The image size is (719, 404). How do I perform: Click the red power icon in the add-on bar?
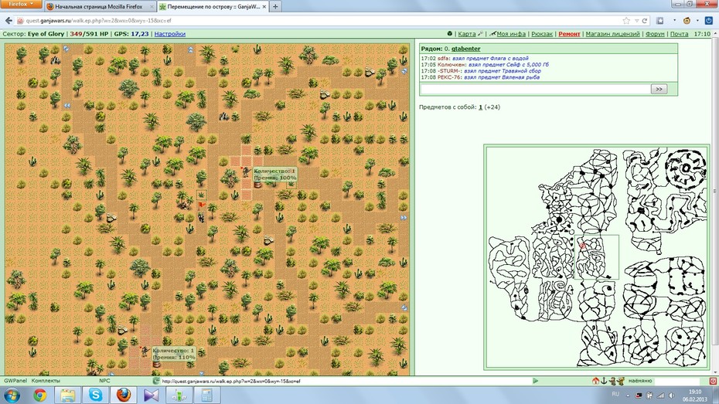tap(713, 381)
